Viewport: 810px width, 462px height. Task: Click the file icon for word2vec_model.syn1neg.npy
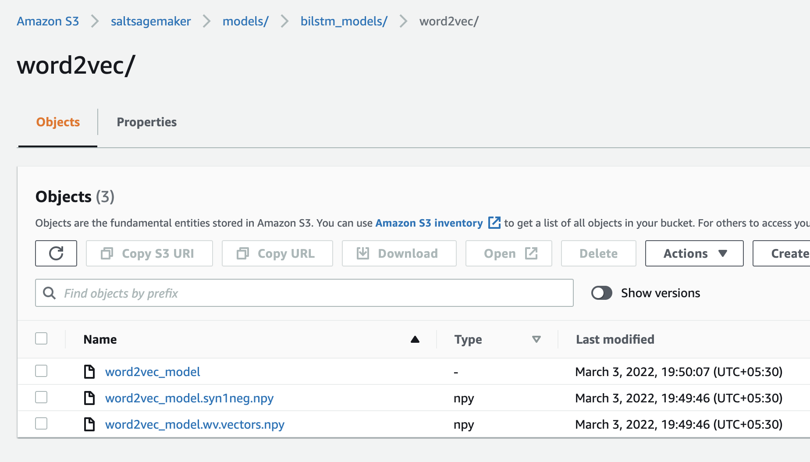click(89, 398)
